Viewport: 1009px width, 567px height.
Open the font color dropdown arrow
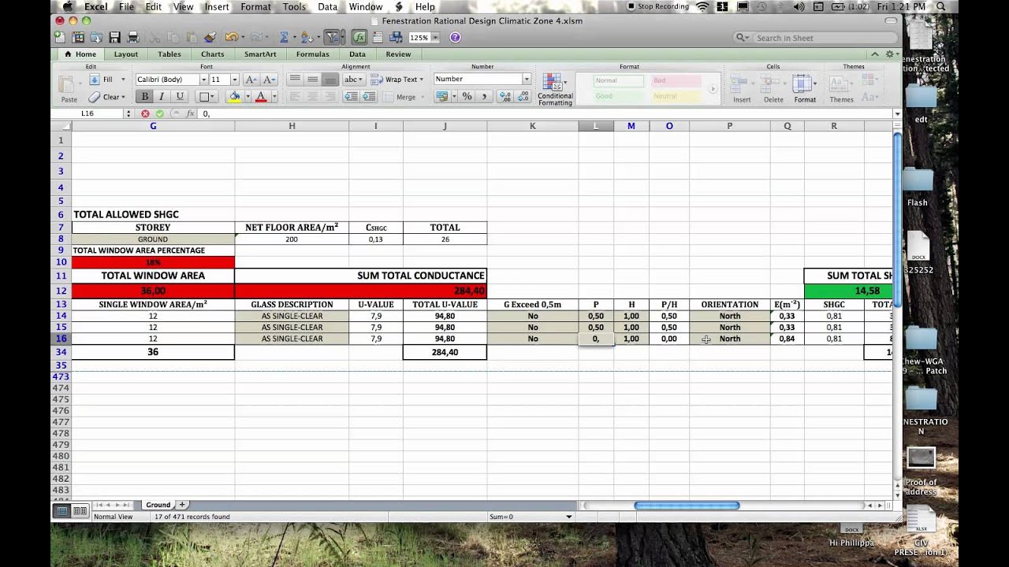pos(274,97)
